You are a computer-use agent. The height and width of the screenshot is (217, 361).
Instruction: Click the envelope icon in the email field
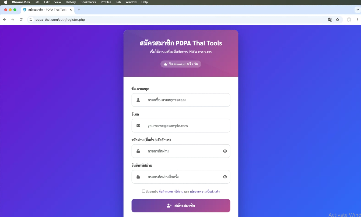click(138, 126)
